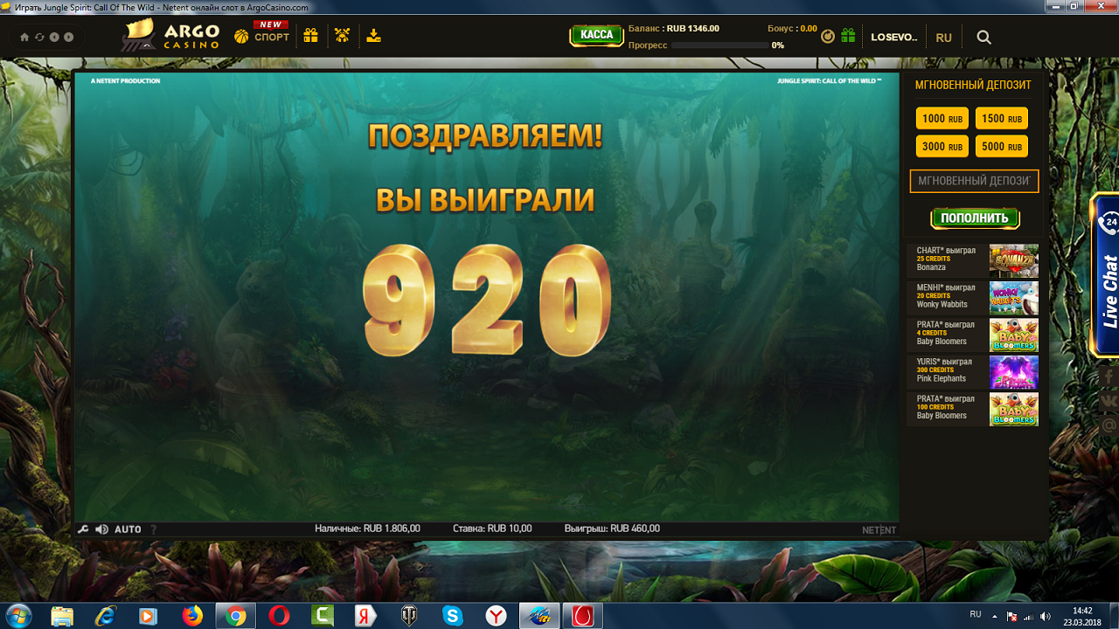Image resolution: width=1119 pixels, height=629 pixels.
Task: Open the Bonanza game thumbnail
Action: pyautogui.click(x=1013, y=261)
